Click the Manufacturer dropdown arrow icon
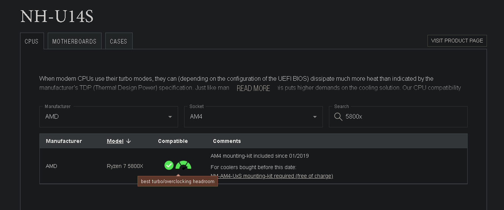 [x=170, y=117]
